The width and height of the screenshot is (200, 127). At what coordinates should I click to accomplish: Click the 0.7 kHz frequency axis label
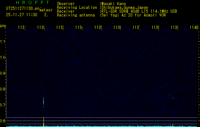[x=3, y=105]
